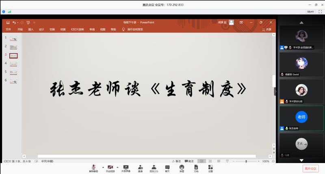
Task: Open meeting Settings (设置) icon
Action: point(210,168)
